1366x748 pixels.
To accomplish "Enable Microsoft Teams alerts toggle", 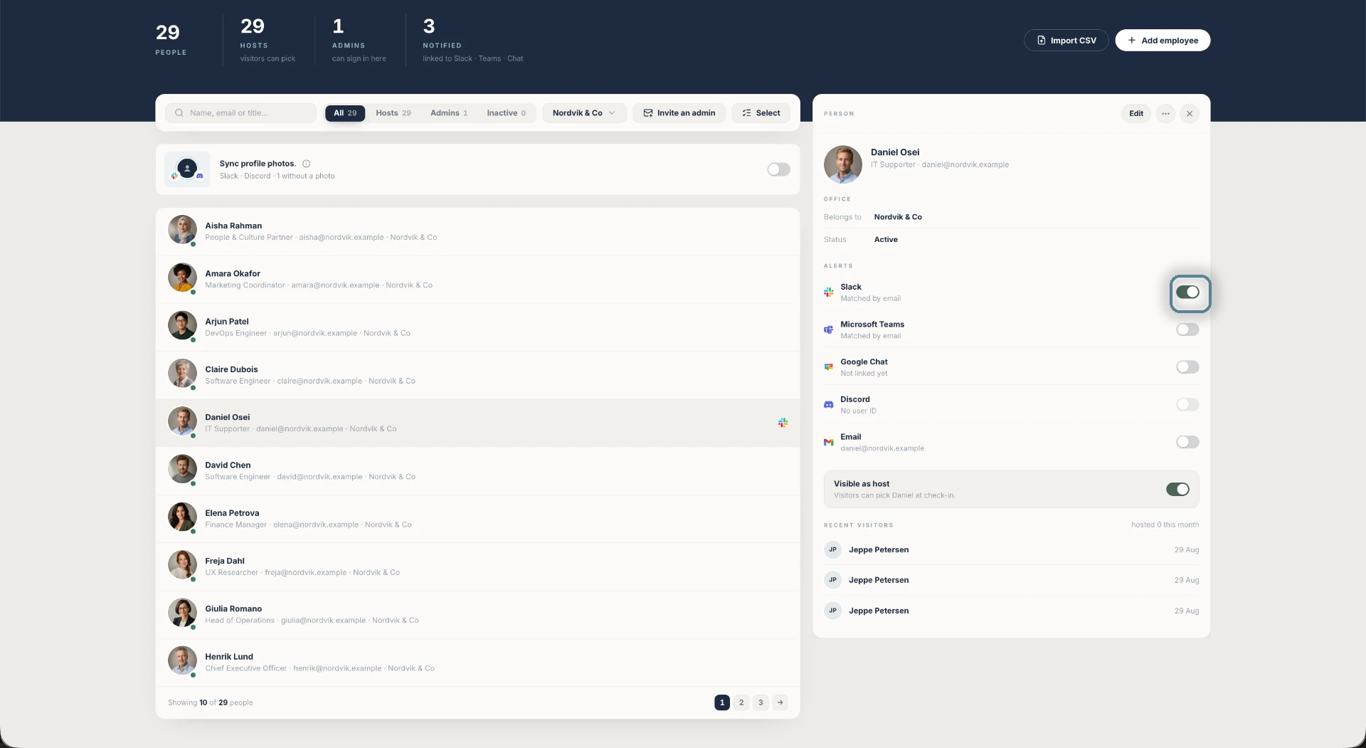I will [1187, 330].
